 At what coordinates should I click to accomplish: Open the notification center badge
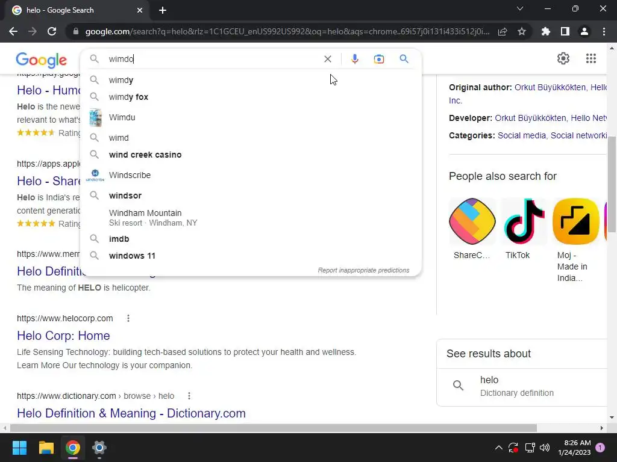tap(600, 448)
